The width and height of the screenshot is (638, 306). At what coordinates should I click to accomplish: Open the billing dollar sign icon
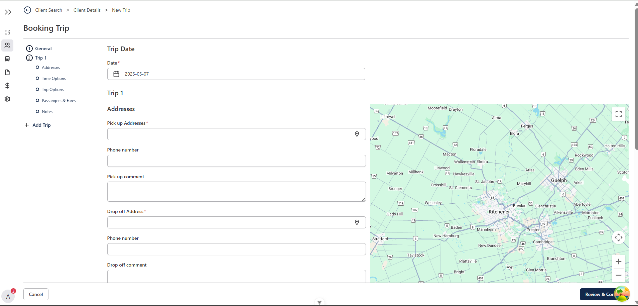(x=7, y=86)
